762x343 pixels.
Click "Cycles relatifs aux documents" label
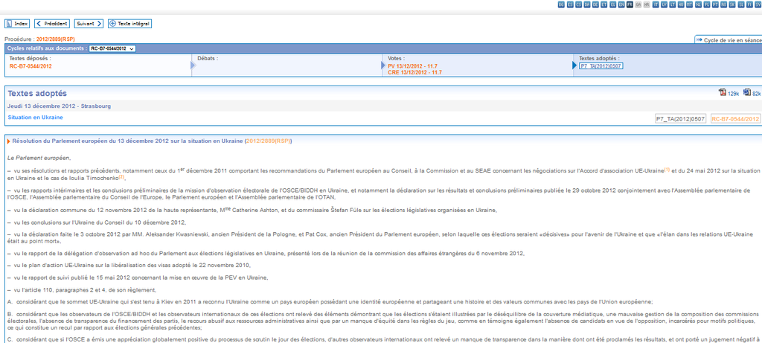[x=47, y=48]
